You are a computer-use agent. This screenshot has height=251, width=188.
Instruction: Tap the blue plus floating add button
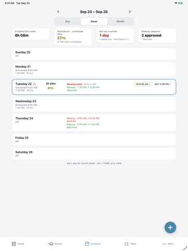point(170,227)
